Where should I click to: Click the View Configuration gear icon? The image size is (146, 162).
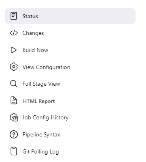click(x=14, y=67)
